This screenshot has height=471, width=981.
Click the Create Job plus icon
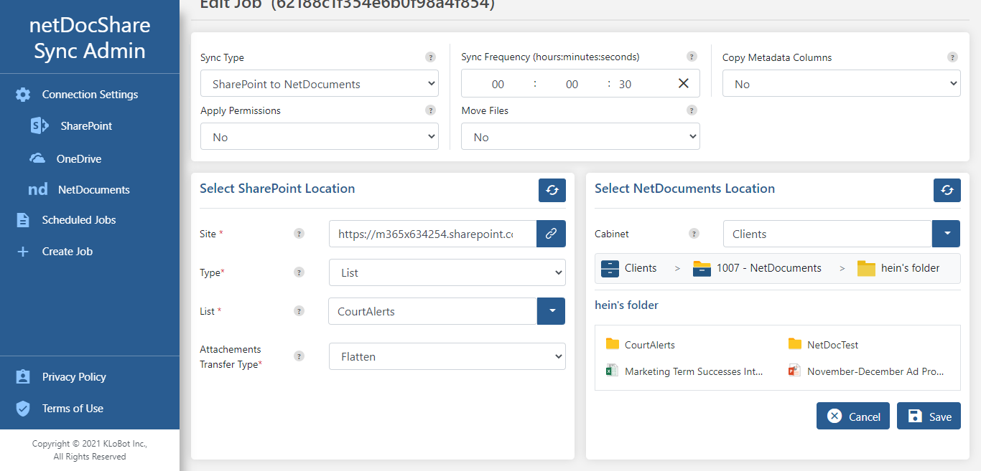23,252
